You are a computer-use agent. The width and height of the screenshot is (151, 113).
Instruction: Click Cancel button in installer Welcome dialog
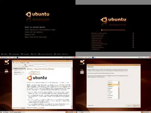129,105
